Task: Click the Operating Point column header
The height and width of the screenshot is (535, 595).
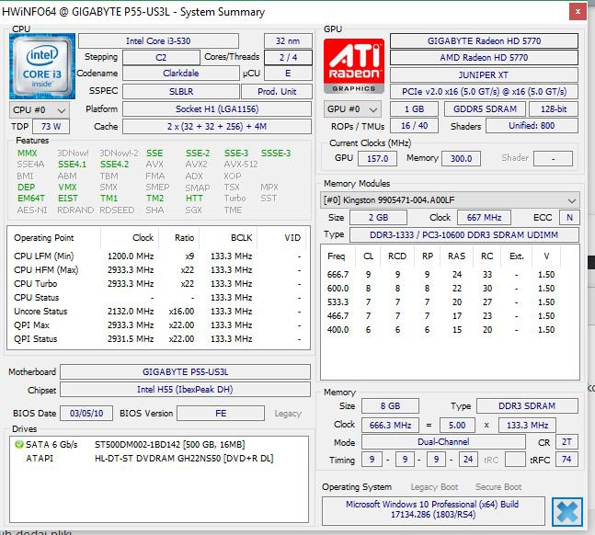Action: [54, 238]
